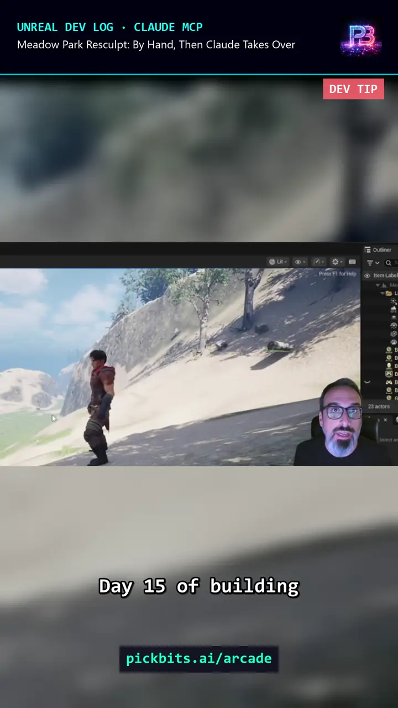Open the viewport performance gauge dropdown
The image size is (398, 708).
coord(318,262)
